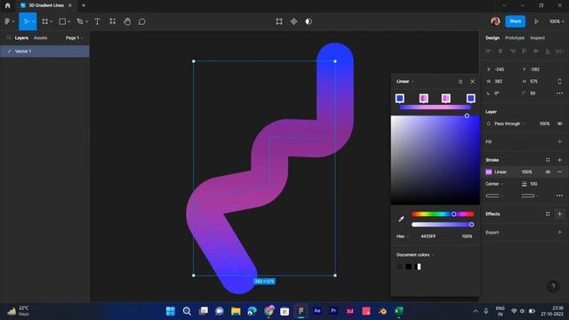Click the X position field
Screen dimensions: 569x320
[501, 69]
